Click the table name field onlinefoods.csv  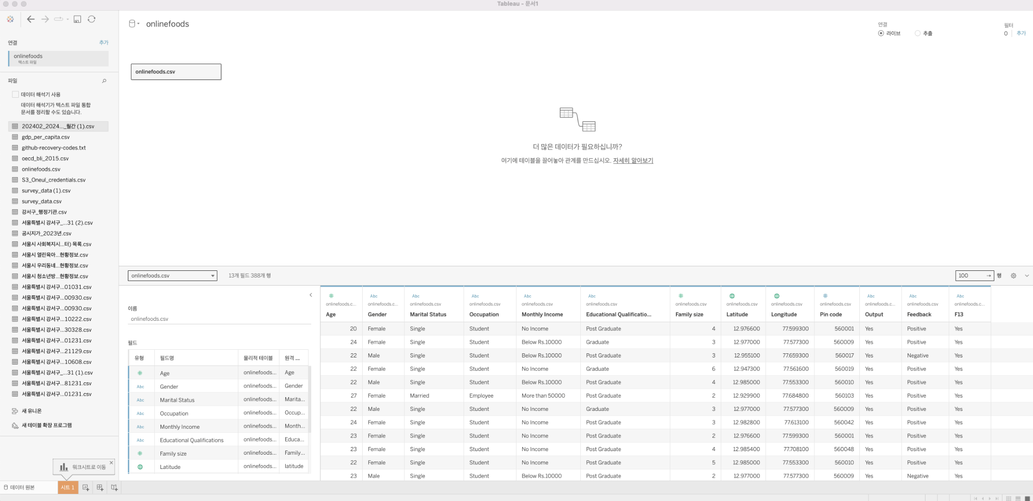220,319
